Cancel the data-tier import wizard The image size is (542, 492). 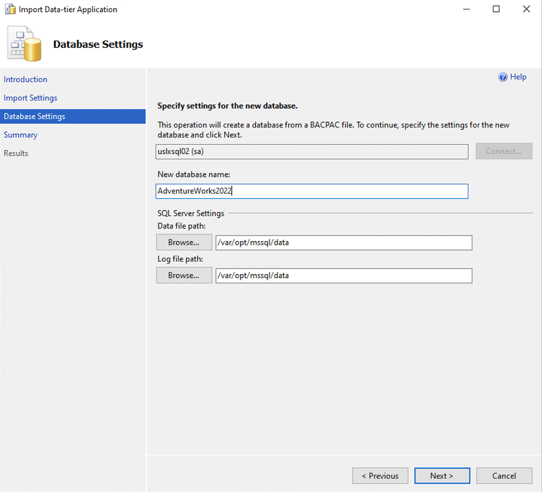click(504, 476)
